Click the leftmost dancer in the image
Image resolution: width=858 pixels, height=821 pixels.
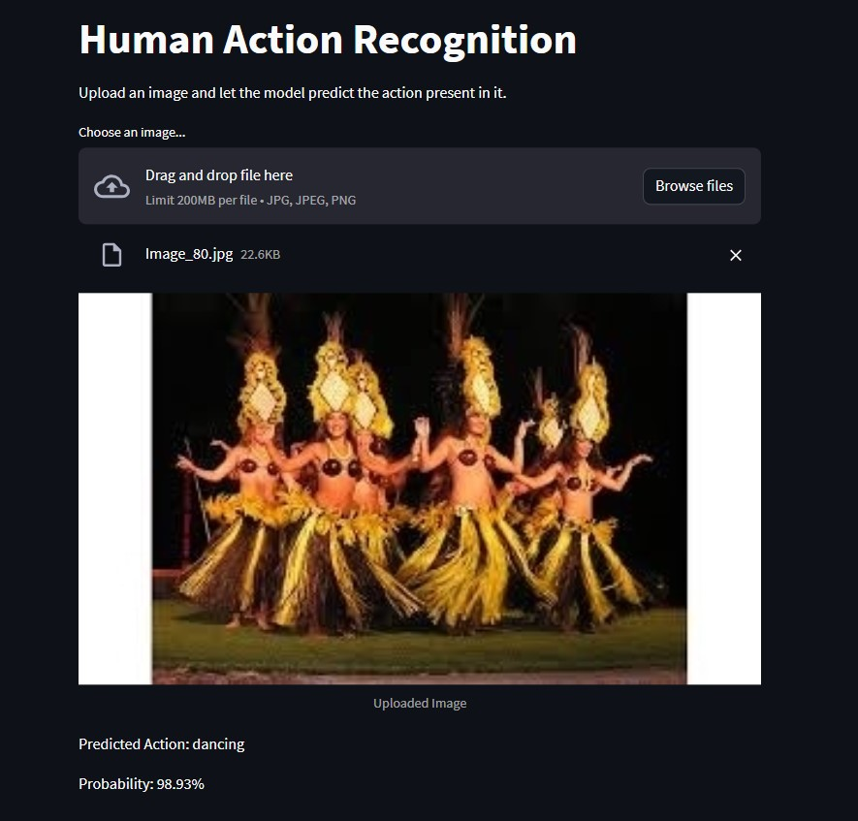[x=240, y=492]
